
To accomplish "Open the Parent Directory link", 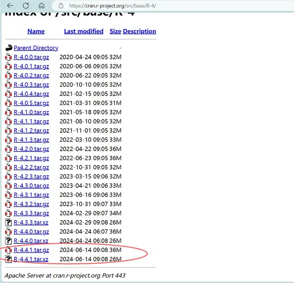I will coord(36,48).
